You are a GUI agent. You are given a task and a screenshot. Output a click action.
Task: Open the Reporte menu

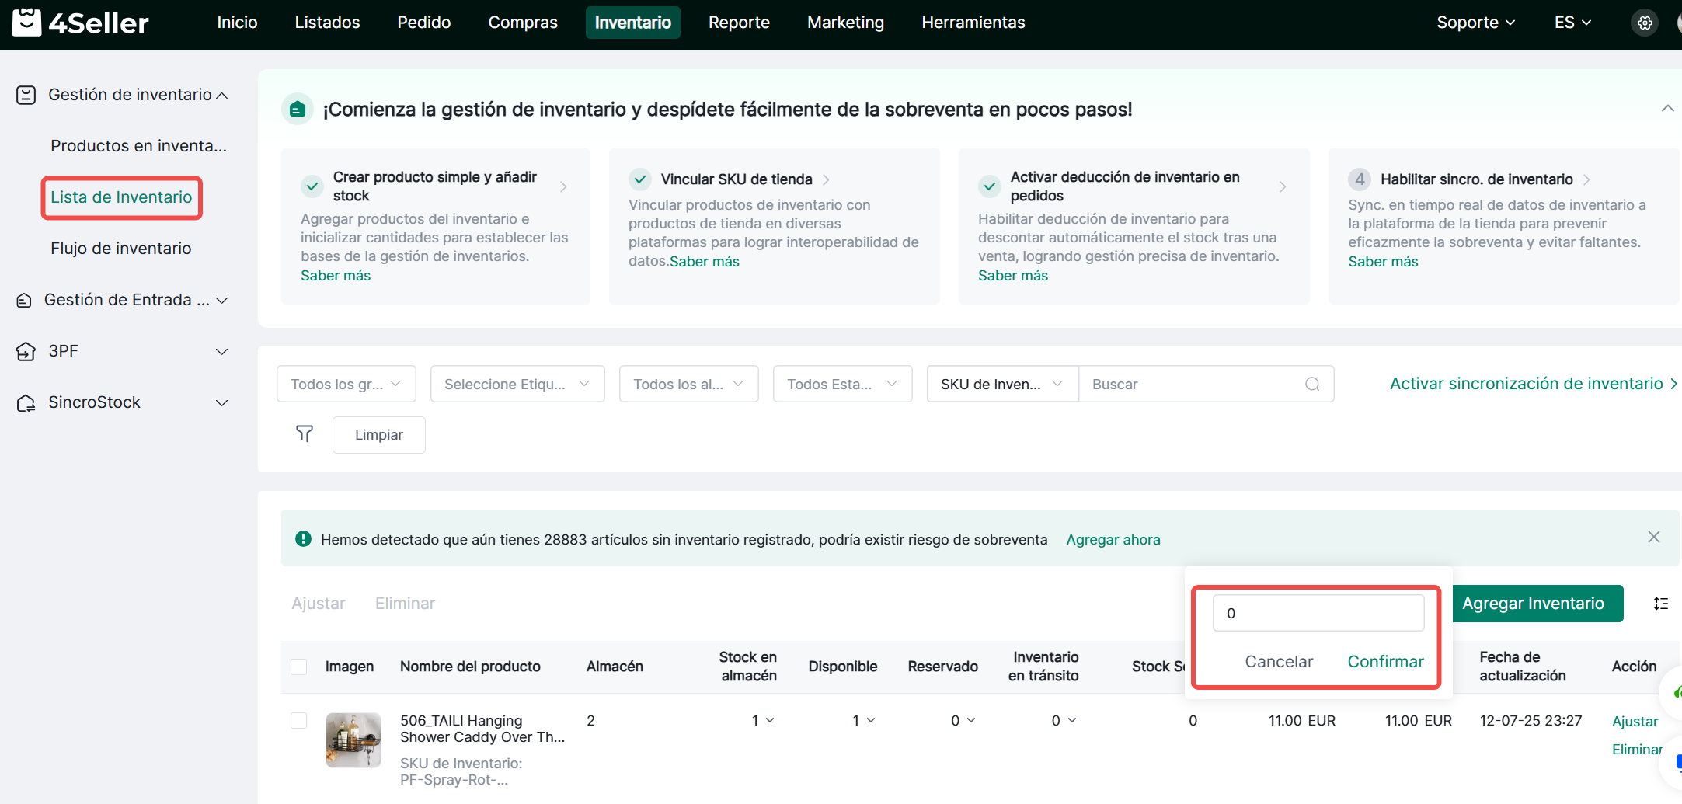click(738, 23)
